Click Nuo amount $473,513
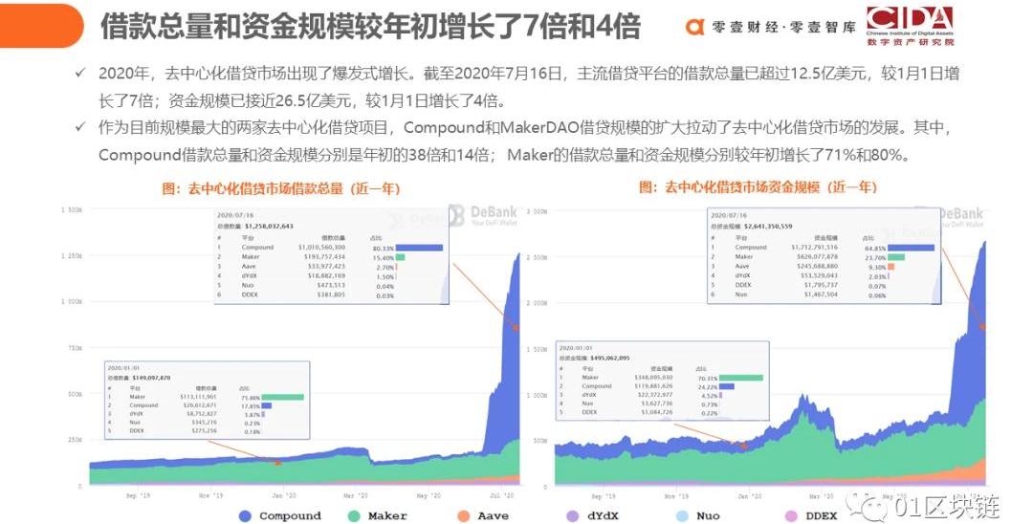Image resolution: width=1033 pixels, height=524 pixels. (331, 286)
